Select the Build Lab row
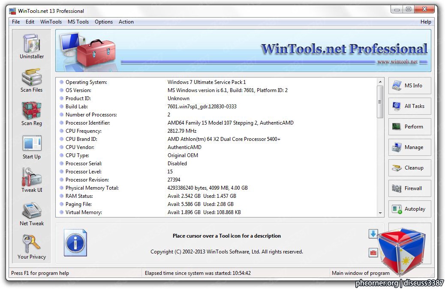445x289 pixels. coord(216,107)
